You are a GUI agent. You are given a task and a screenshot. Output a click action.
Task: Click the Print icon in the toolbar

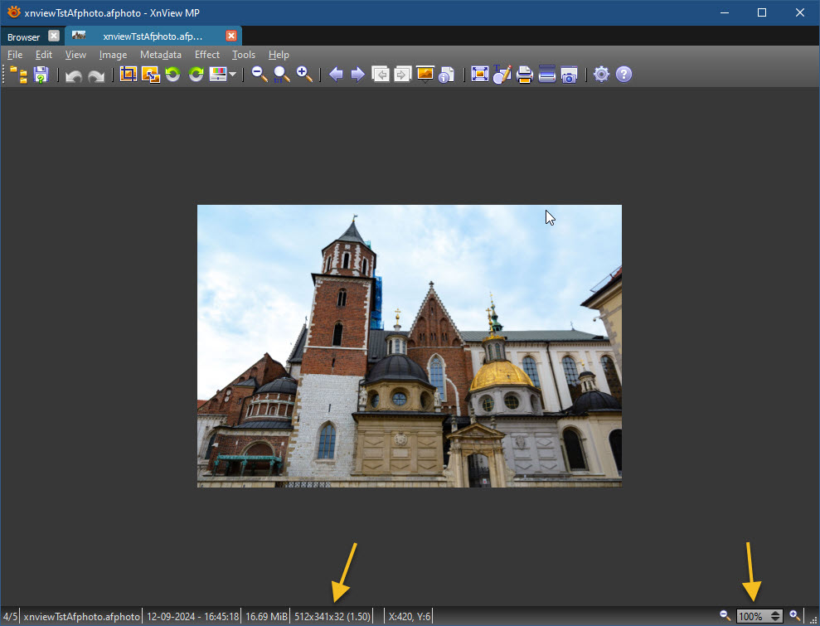pyautogui.click(x=524, y=75)
